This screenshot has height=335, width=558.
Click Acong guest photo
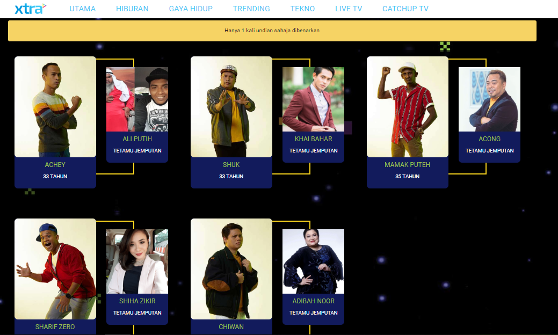pyautogui.click(x=489, y=99)
